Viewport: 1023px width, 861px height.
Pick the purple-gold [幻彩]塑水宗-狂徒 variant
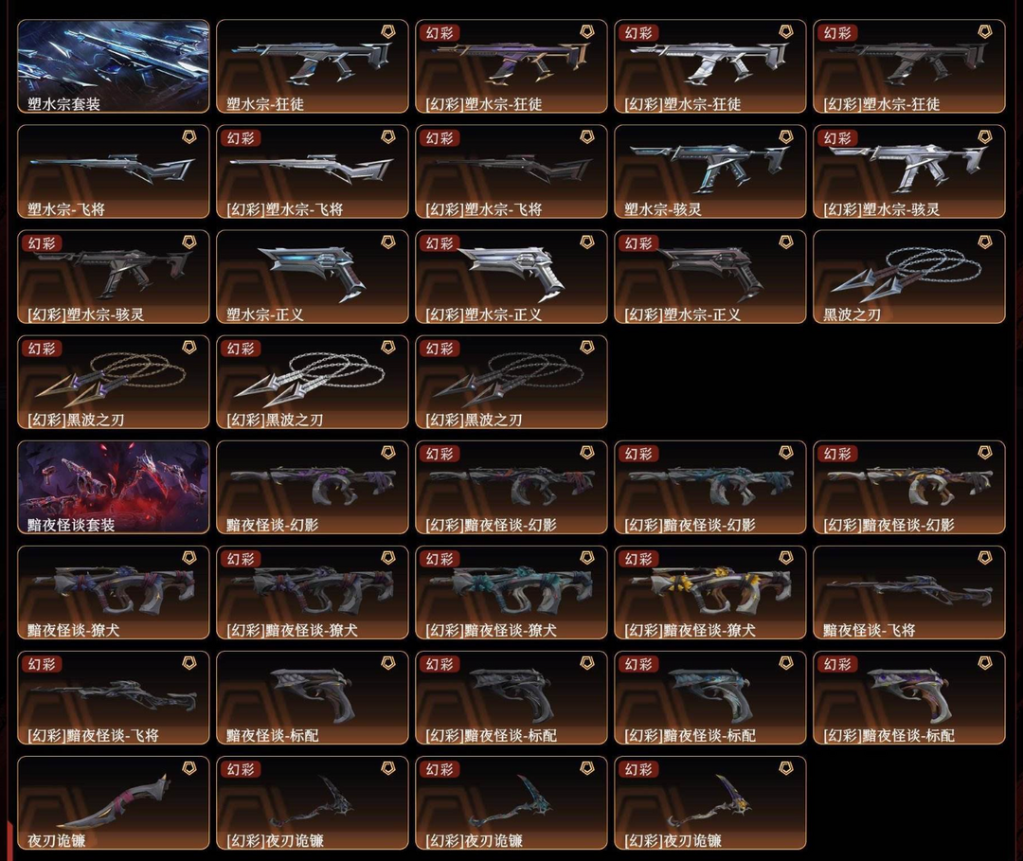(x=511, y=66)
